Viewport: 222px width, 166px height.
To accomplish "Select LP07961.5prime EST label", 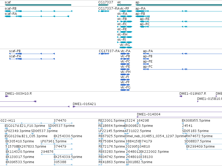I will (54, 141).
